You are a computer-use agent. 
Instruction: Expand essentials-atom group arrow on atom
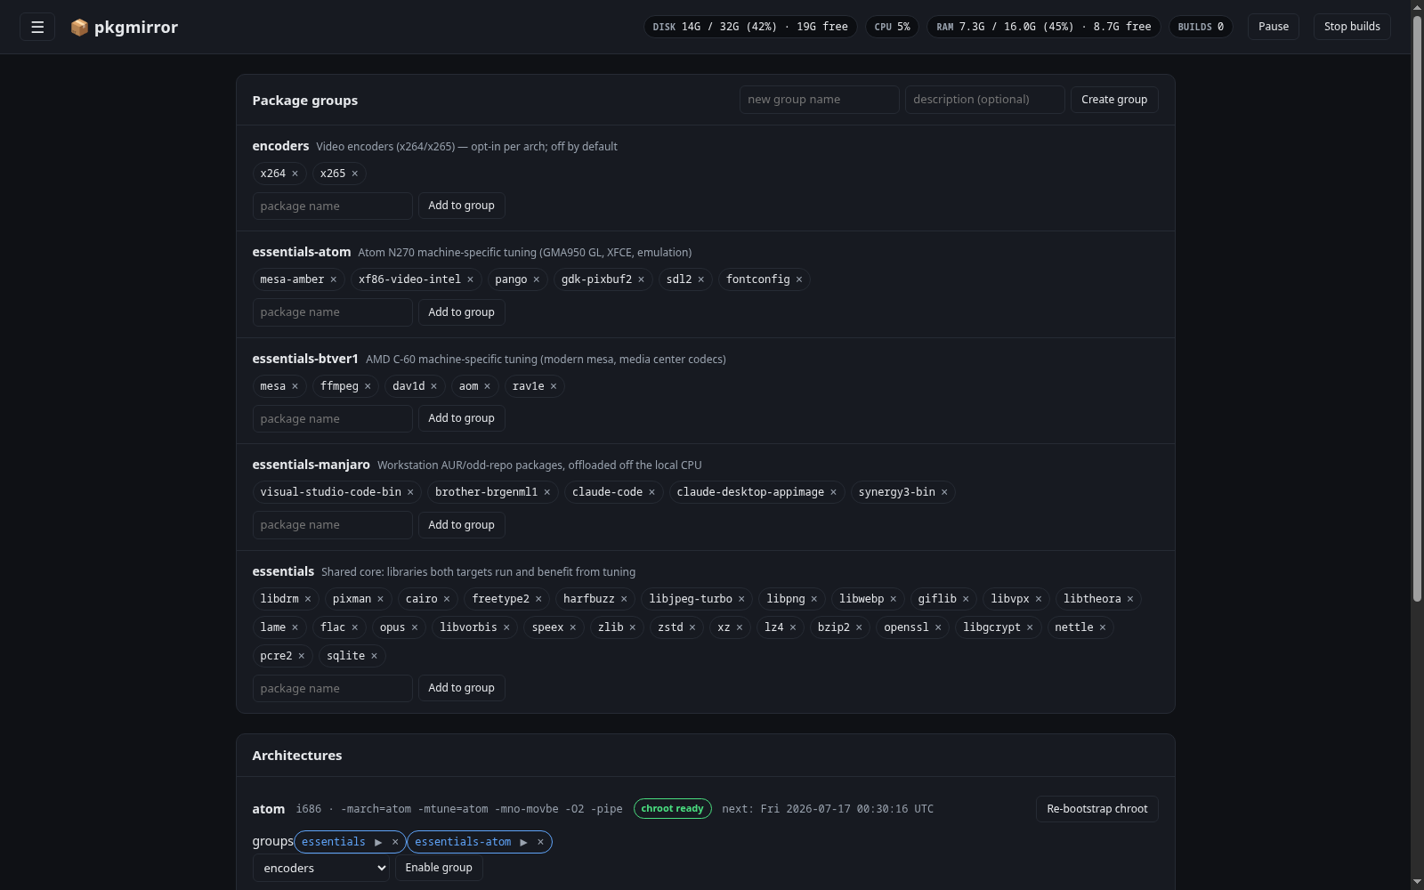pos(523,842)
